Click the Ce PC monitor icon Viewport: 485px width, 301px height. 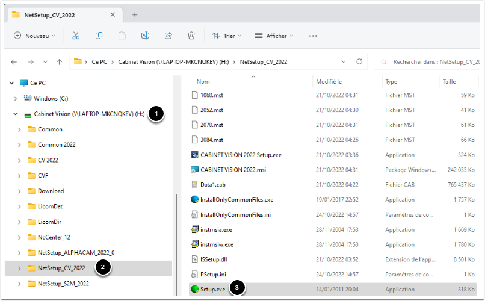point(23,83)
